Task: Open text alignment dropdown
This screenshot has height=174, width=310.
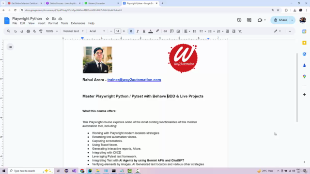Action: [x=187, y=31]
